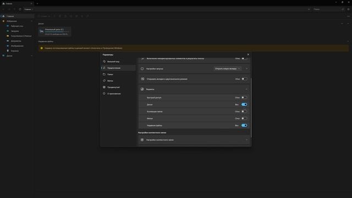Click the Настройки контекстного меню heading
This screenshot has height=198, width=352.
pos(152,133)
